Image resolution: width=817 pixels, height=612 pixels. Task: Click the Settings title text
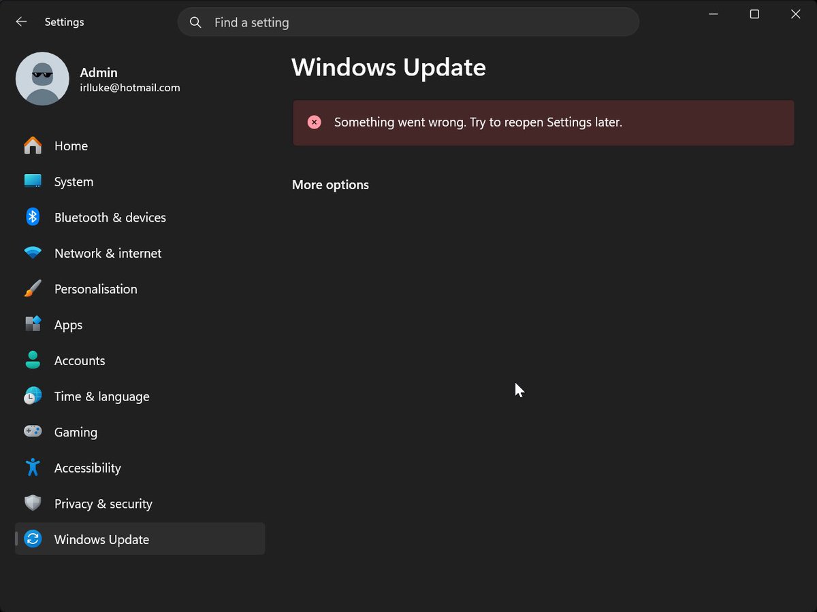(x=64, y=22)
